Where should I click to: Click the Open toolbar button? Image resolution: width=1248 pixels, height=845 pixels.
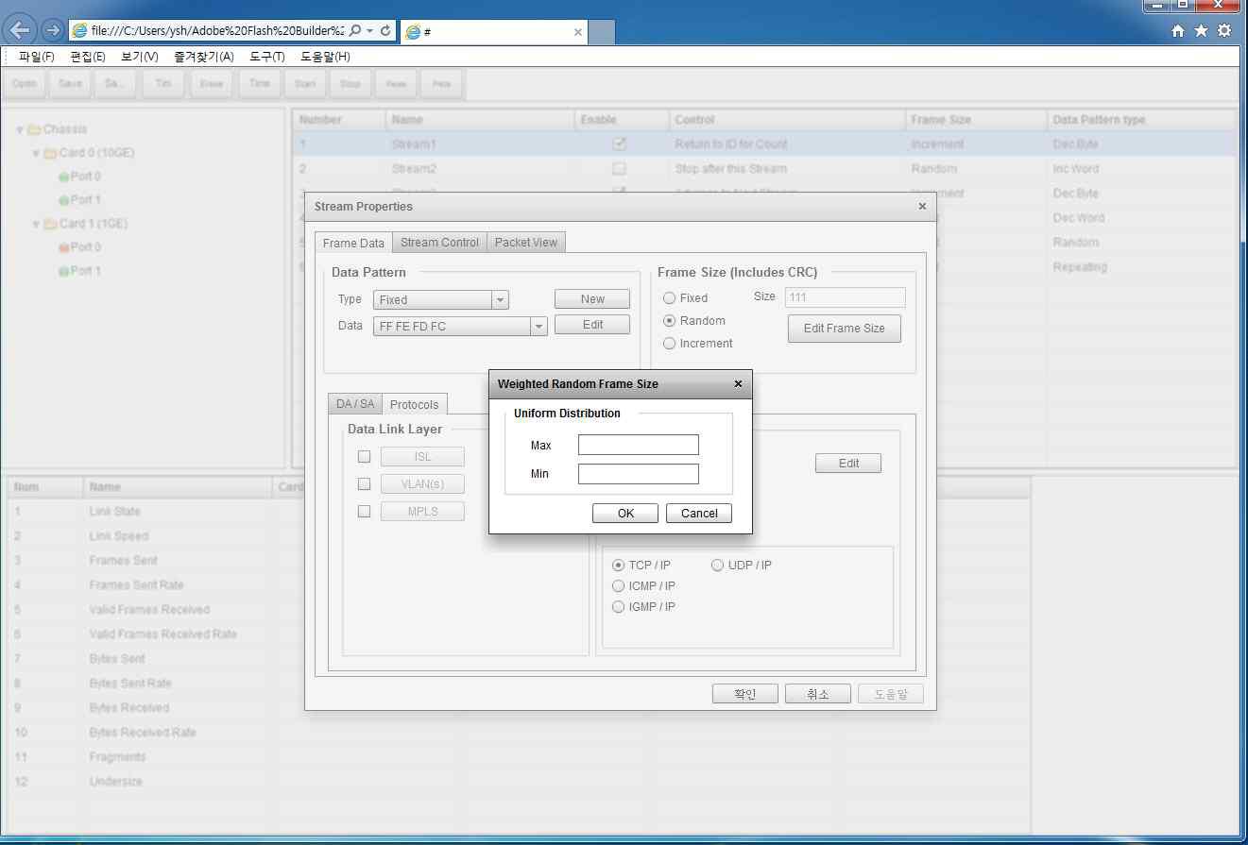click(x=25, y=84)
